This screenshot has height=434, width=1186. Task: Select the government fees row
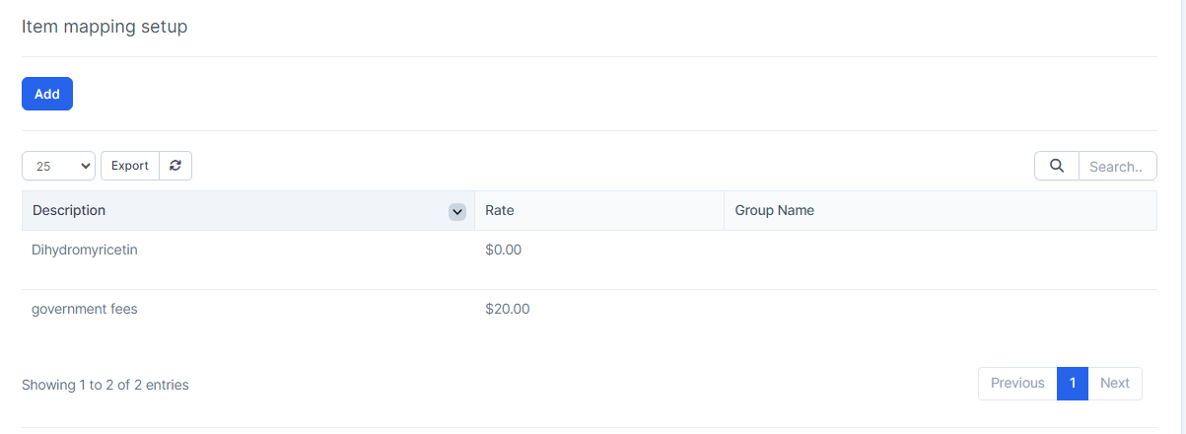(x=85, y=309)
